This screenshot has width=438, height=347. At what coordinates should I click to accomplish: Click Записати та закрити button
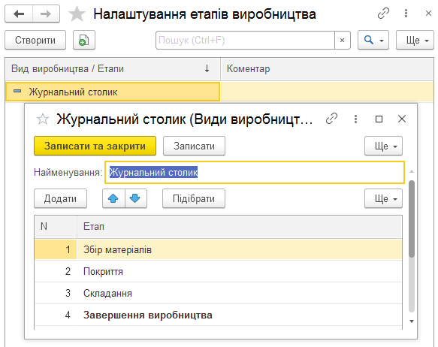tap(95, 146)
